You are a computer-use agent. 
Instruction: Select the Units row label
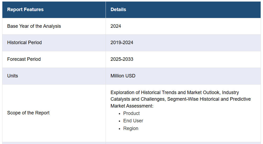coord(13,76)
